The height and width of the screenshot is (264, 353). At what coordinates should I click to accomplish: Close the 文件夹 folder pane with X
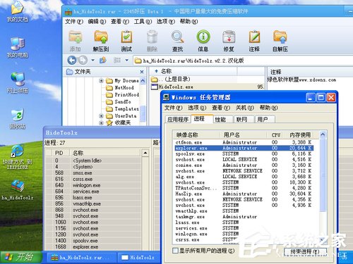point(142,72)
